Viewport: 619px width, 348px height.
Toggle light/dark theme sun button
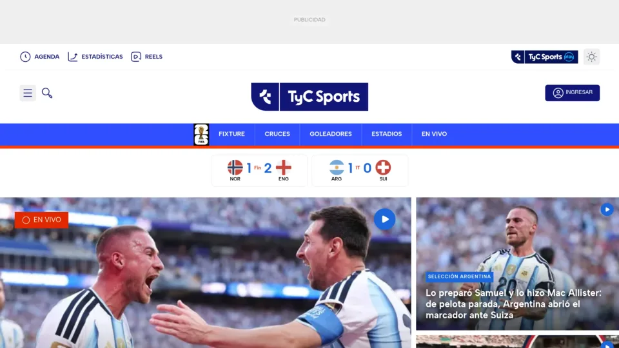pos(591,57)
